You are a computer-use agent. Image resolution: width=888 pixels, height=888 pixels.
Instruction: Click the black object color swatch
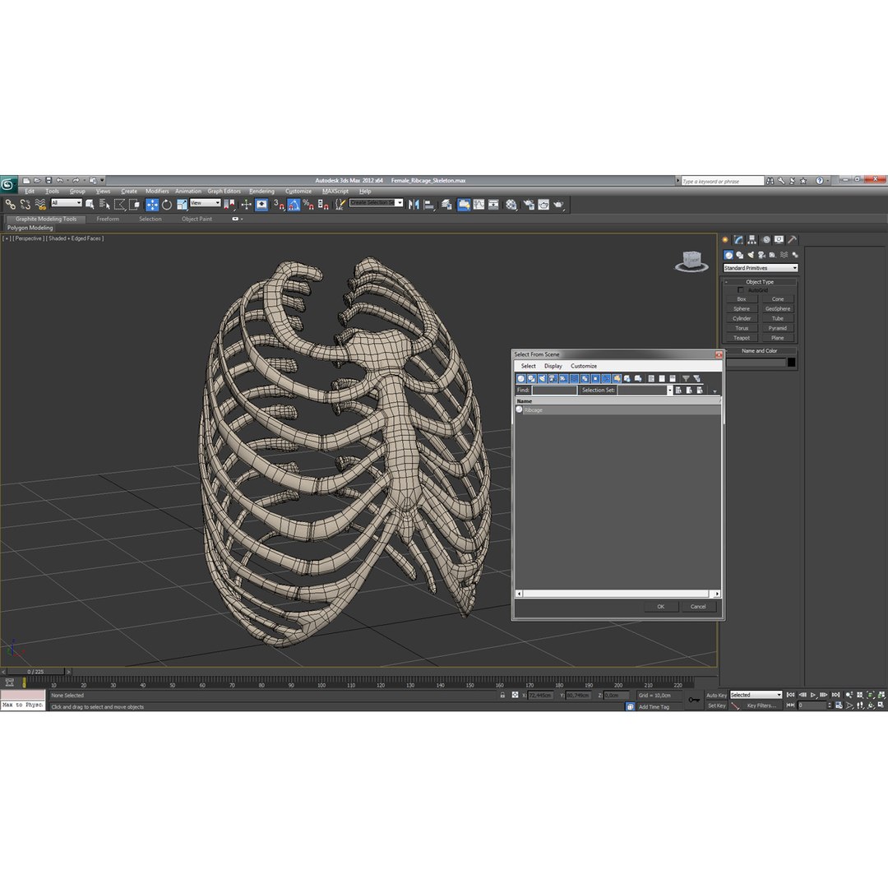(791, 363)
